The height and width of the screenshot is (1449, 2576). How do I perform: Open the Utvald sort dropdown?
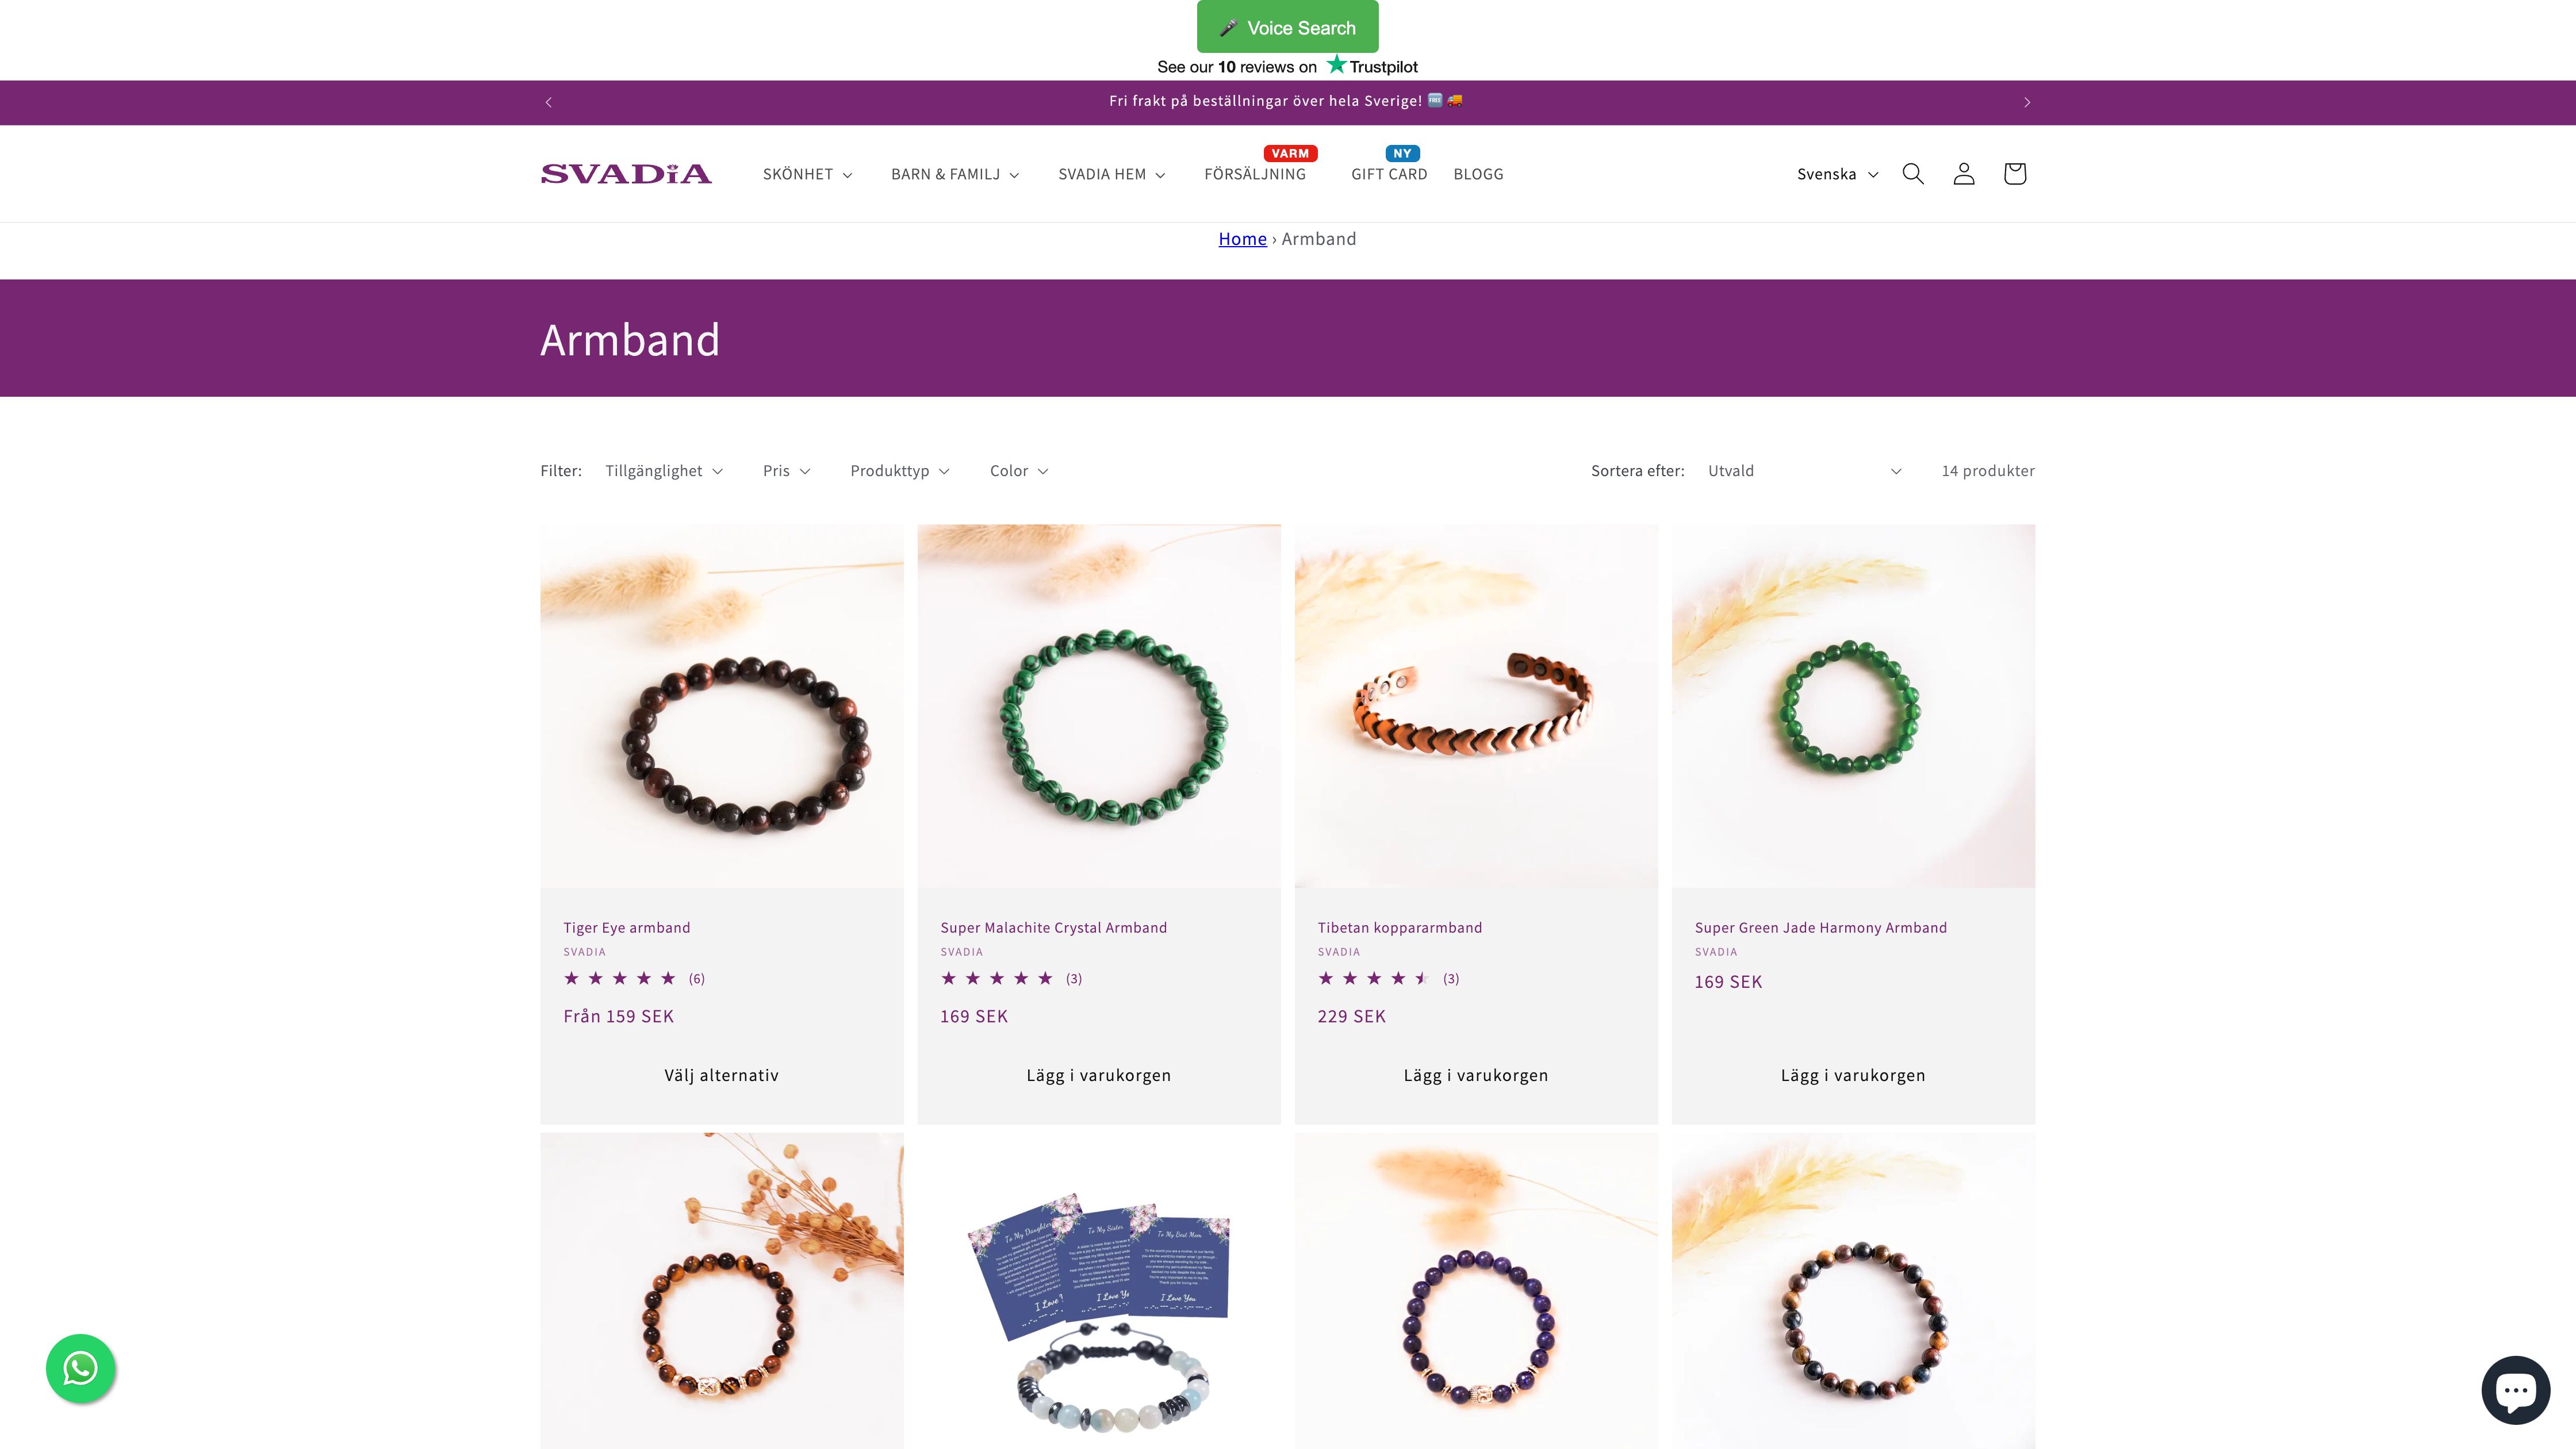point(1804,471)
